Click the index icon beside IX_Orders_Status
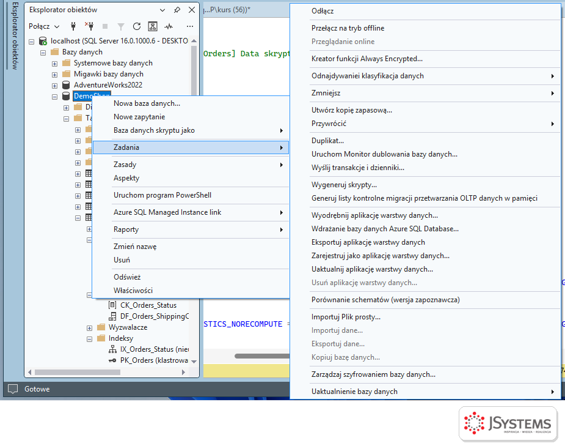The image size is (565, 446). (x=112, y=349)
